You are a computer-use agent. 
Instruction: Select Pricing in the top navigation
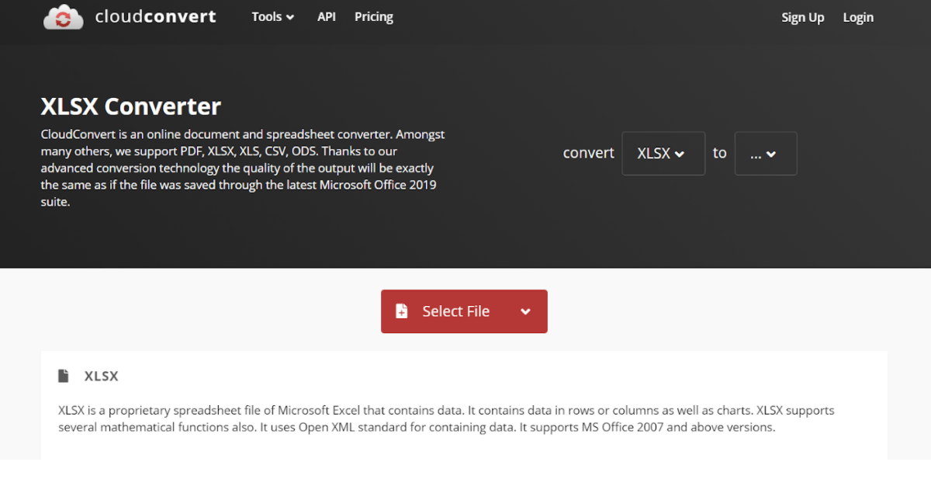(x=373, y=16)
